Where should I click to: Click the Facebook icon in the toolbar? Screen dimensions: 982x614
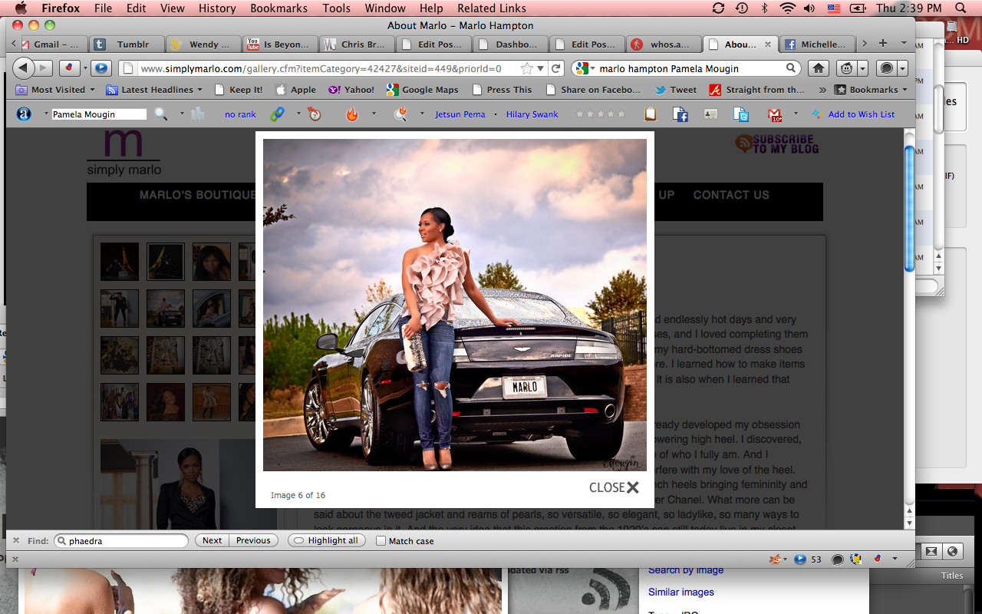pos(680,114)
